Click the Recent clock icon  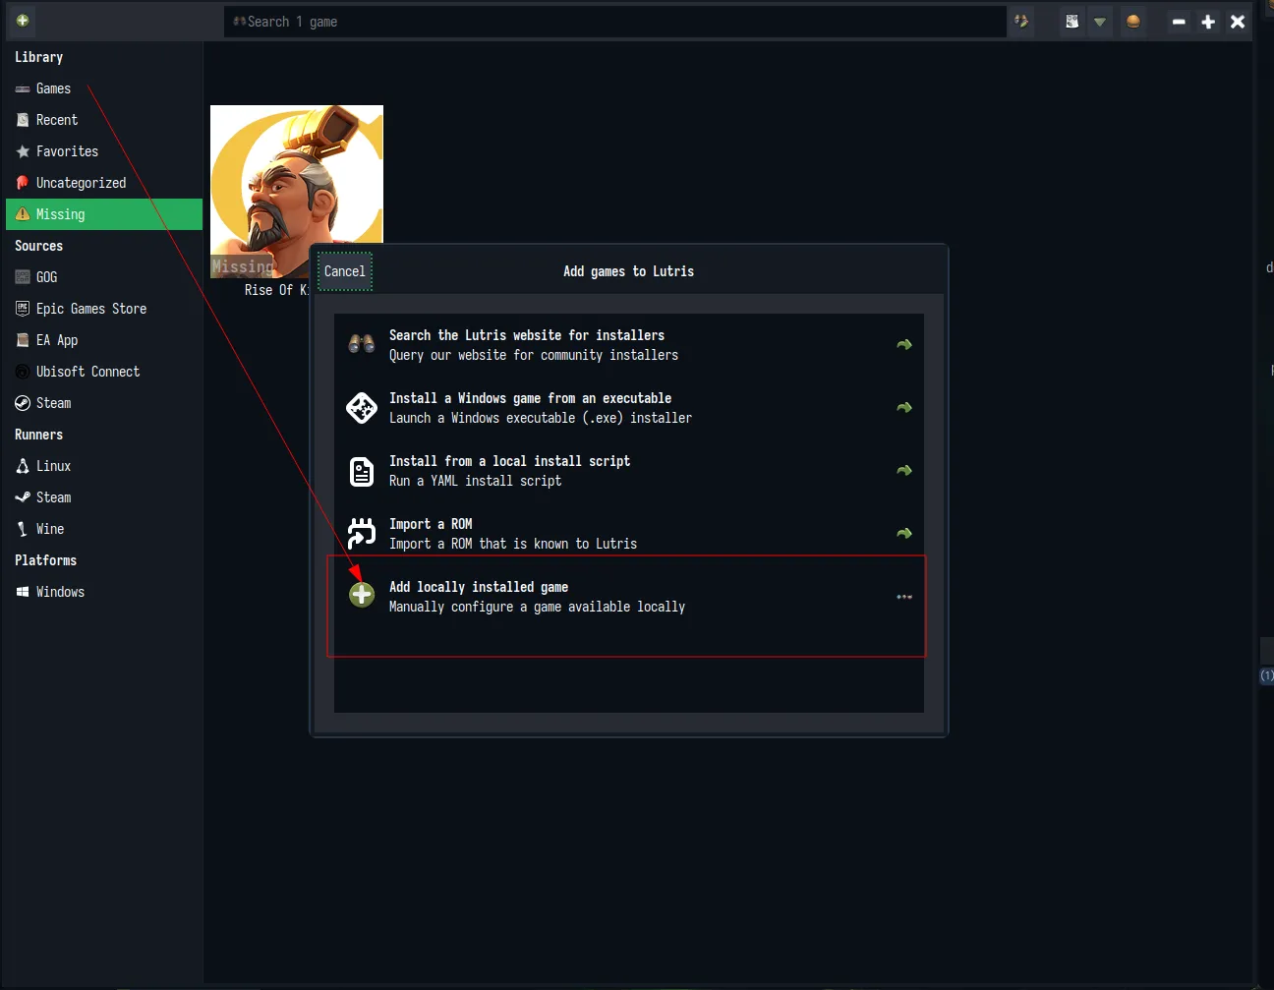(23, 120)
